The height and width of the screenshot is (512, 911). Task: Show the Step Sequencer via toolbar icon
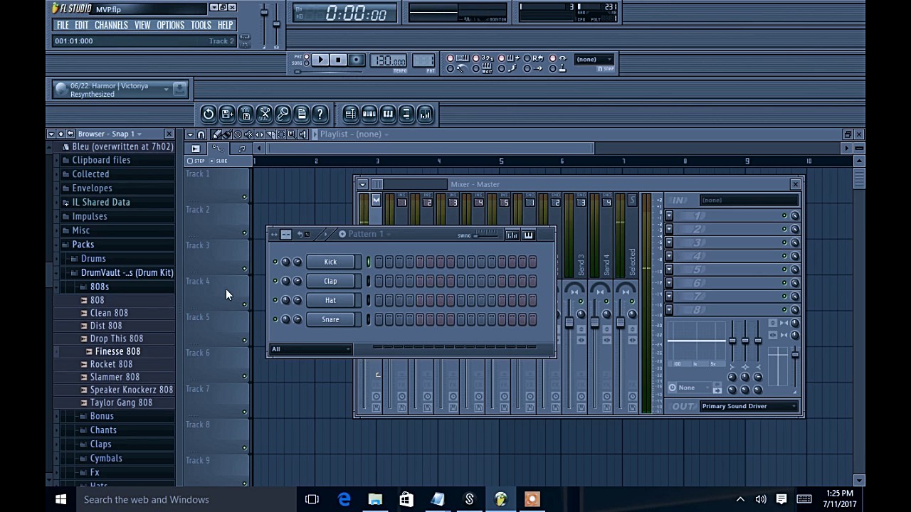pos(369,114)
